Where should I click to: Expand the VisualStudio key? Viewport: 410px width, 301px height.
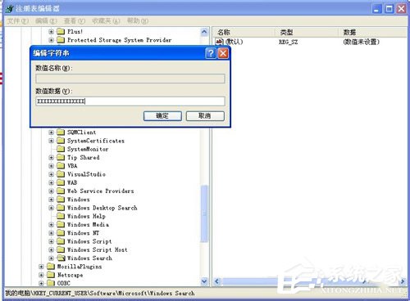pos(51,174)
